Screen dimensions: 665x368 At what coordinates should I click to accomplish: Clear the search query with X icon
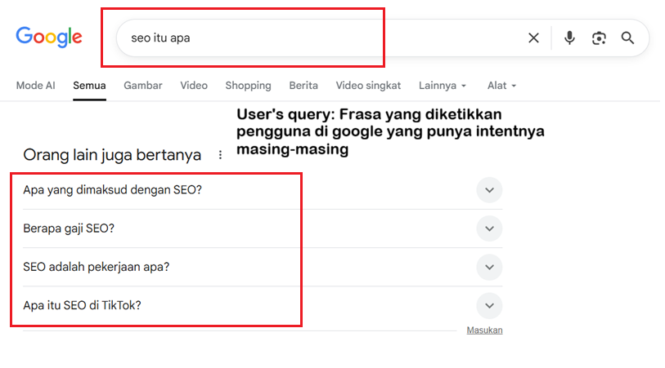[533, 38]
